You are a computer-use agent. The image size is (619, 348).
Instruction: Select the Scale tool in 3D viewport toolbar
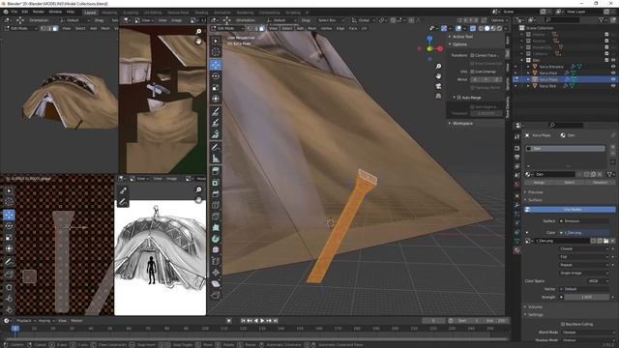[x=216, y=87]
